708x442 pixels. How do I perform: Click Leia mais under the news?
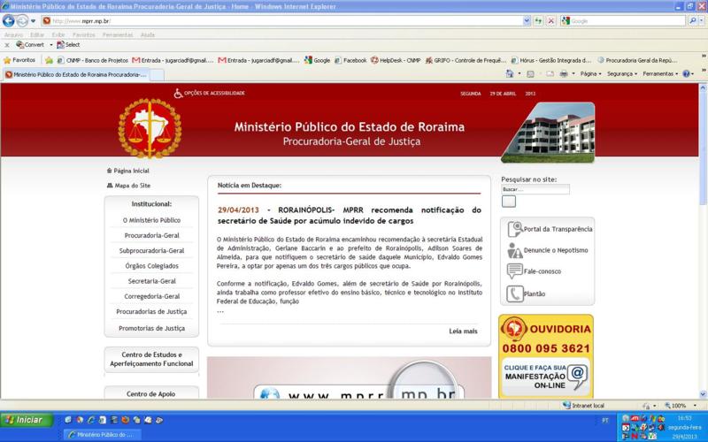coord(463,331)
